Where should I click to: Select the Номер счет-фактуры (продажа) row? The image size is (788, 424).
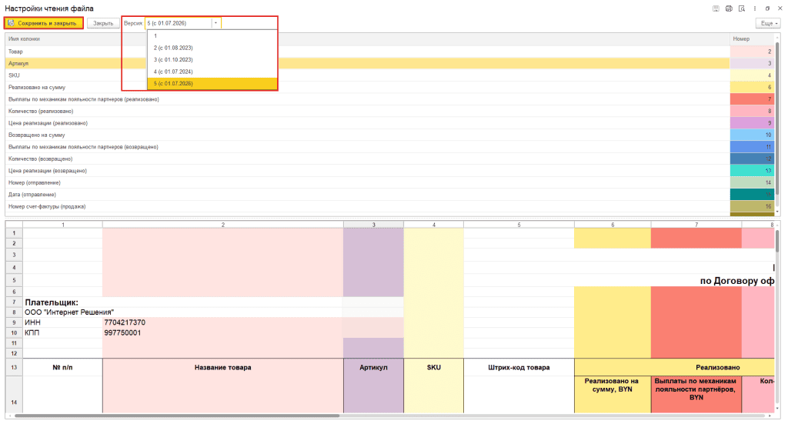click(x=367, y=206)
